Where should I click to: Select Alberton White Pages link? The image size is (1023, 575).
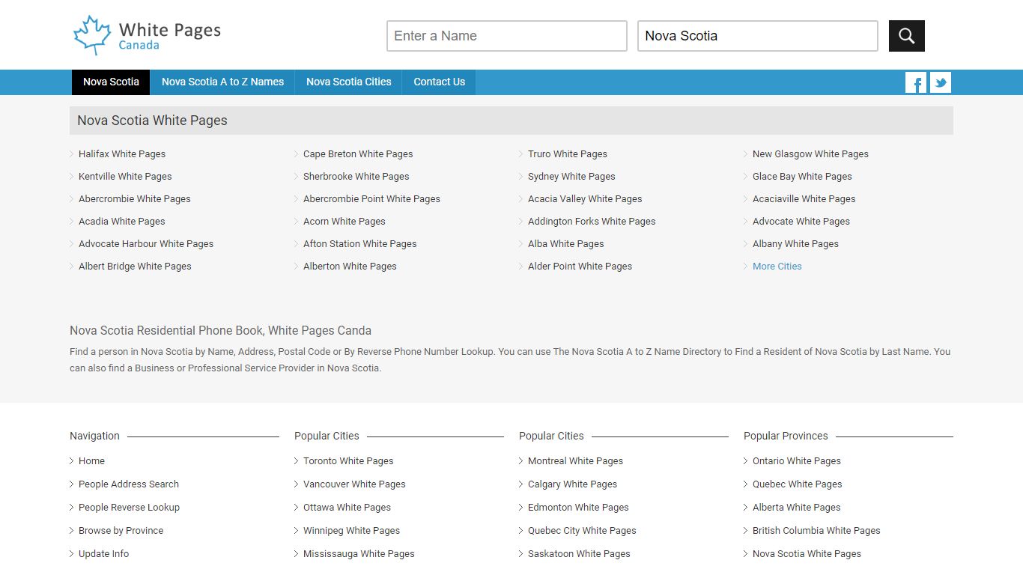click(350, 267)
